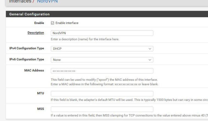Viewport: 208px width, 121px height.
Task: Click the General Configuration panel header
Action: pyautogui.click(x=107, y=14)
